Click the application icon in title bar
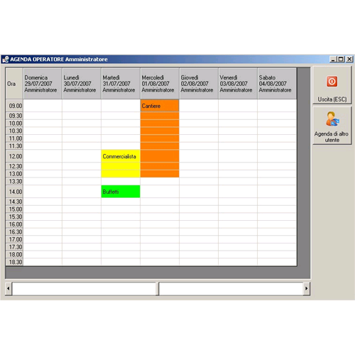 (x=5, y=59)
